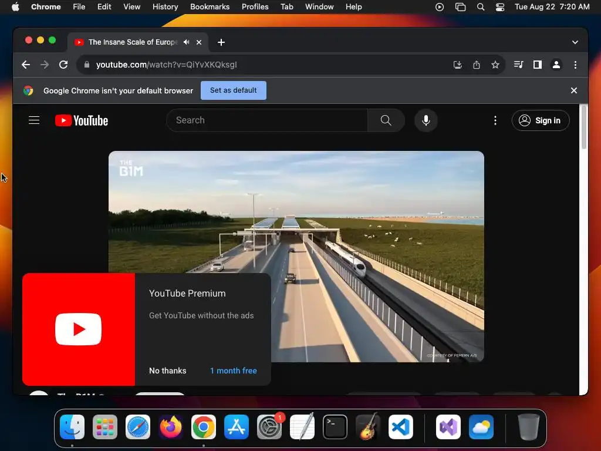Open Terminal from the Dock
The image size is (601, 451).
335,427
